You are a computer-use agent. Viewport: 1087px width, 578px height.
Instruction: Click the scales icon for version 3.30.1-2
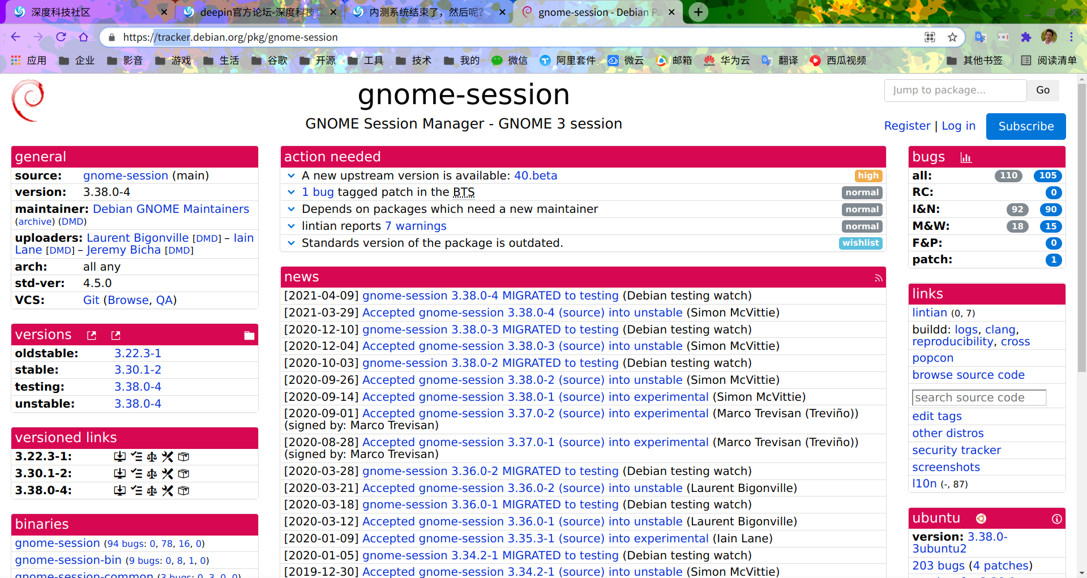tap(152, 473)
